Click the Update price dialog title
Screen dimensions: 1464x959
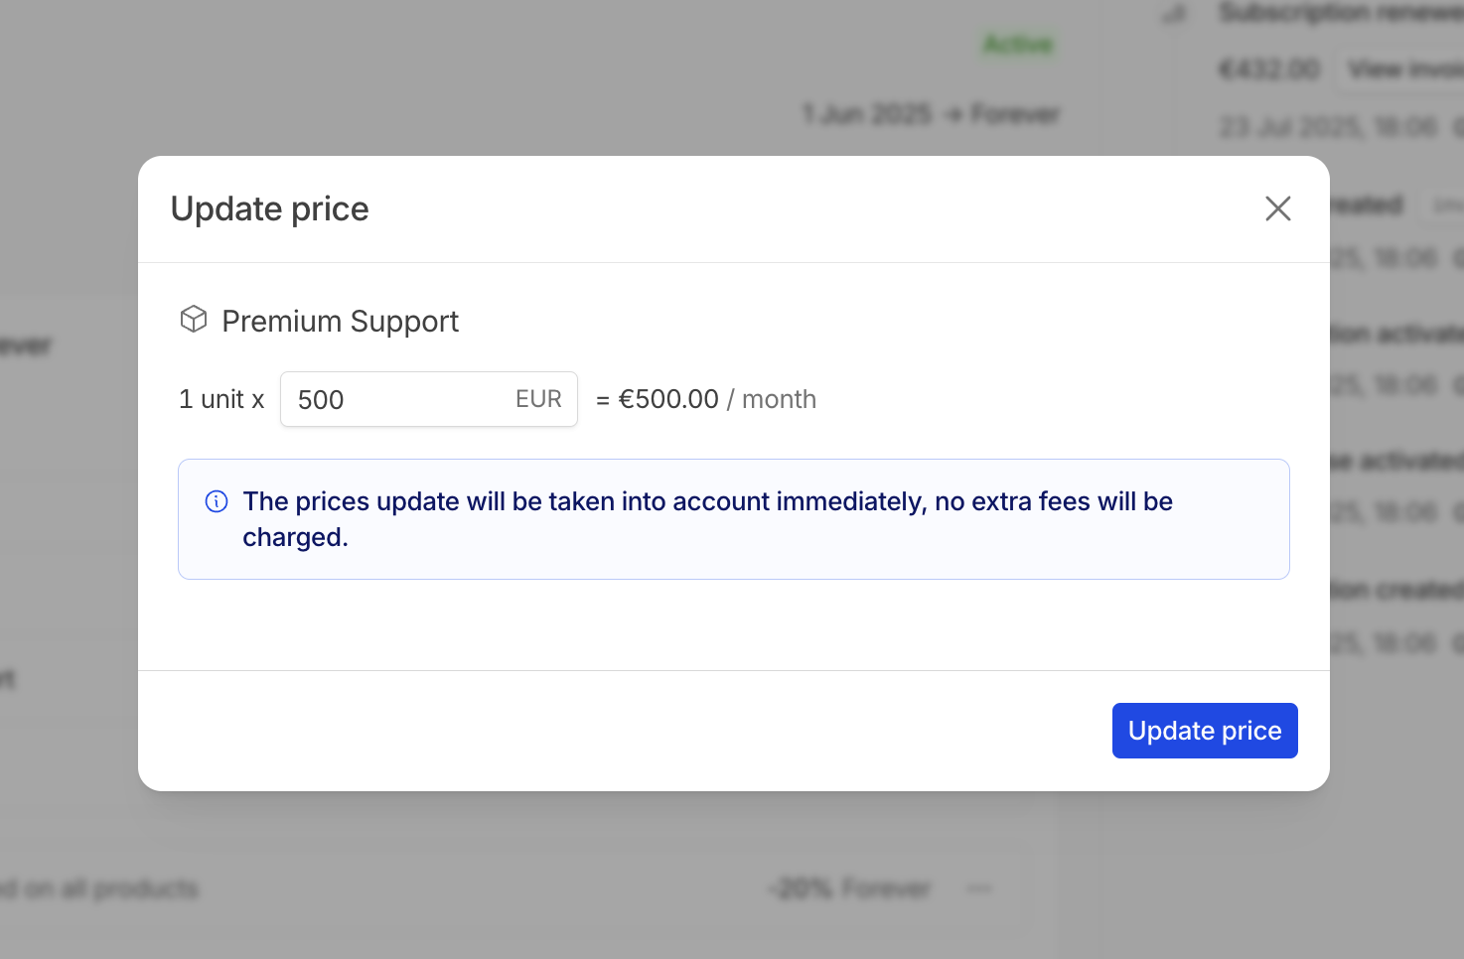(269, 209)
